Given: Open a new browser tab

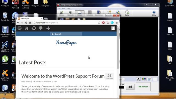Looking at the screenshot, I should [x=46, y=18].
